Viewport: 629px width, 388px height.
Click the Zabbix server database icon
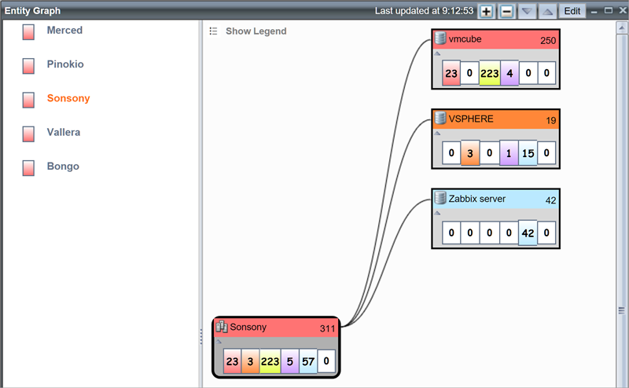coord(440,198)
